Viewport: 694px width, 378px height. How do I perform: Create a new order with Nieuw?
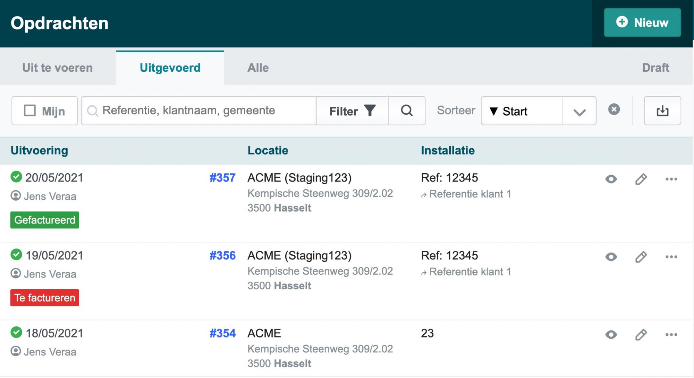click(x=642, y=23)
